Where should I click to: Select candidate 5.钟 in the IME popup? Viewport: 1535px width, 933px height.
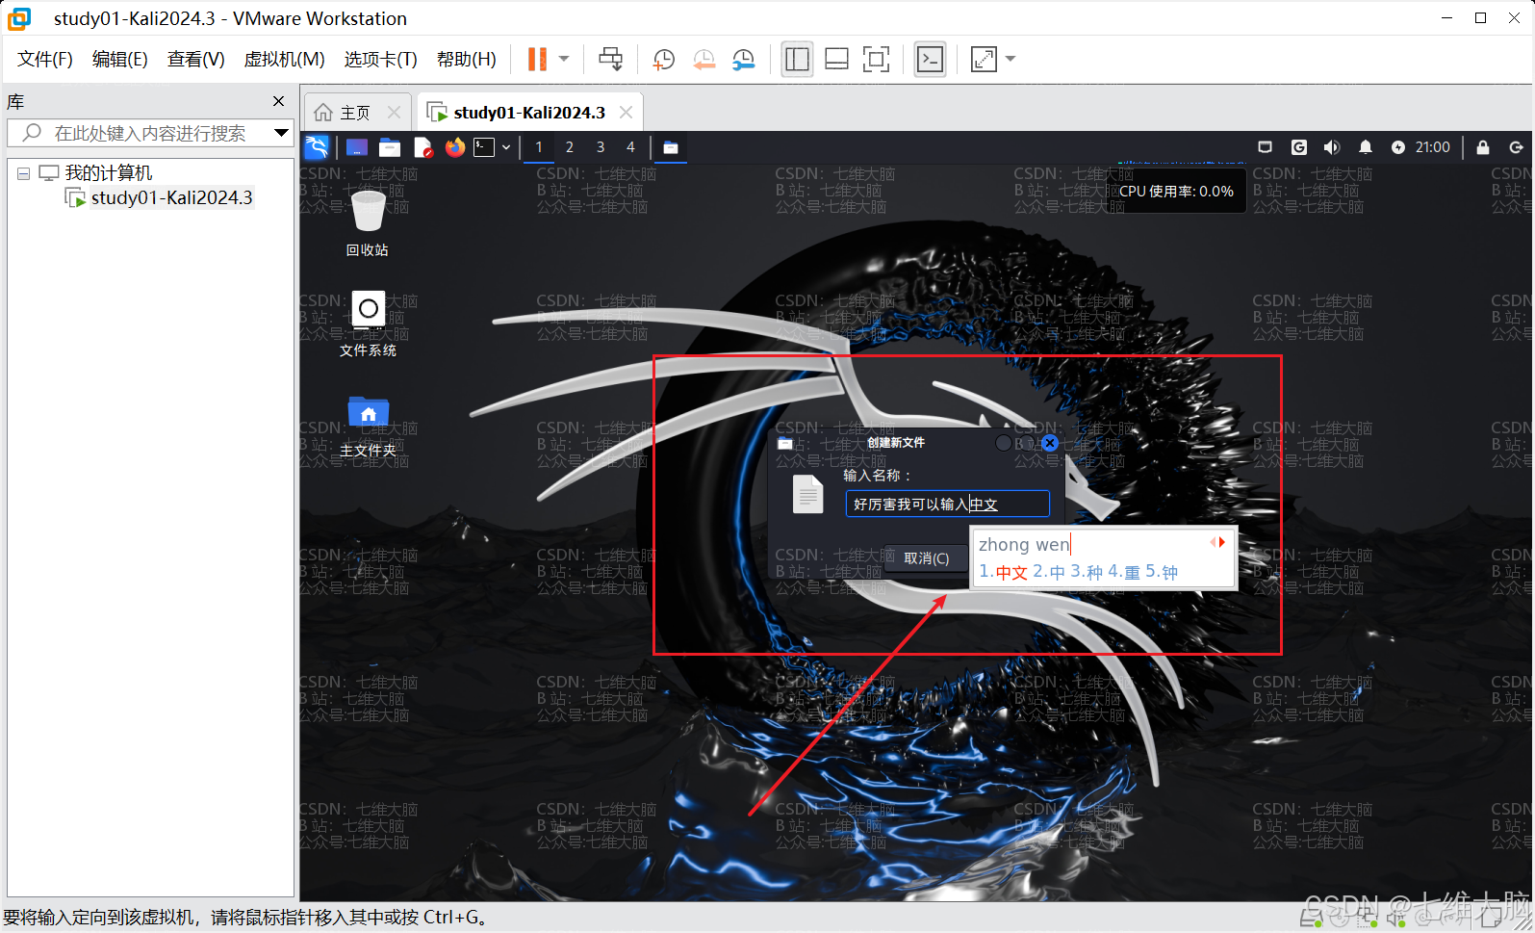pos(1162,572)
